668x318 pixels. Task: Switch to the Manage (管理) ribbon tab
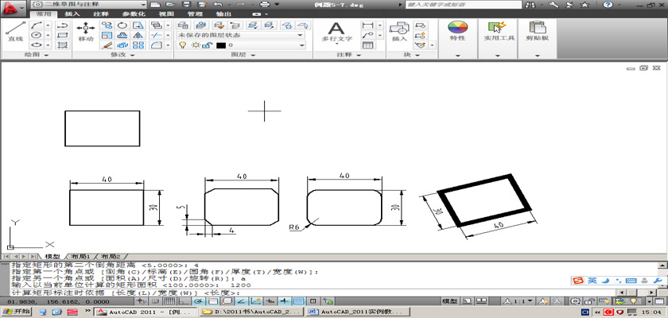pyautogui.click(x=195, y=14)
